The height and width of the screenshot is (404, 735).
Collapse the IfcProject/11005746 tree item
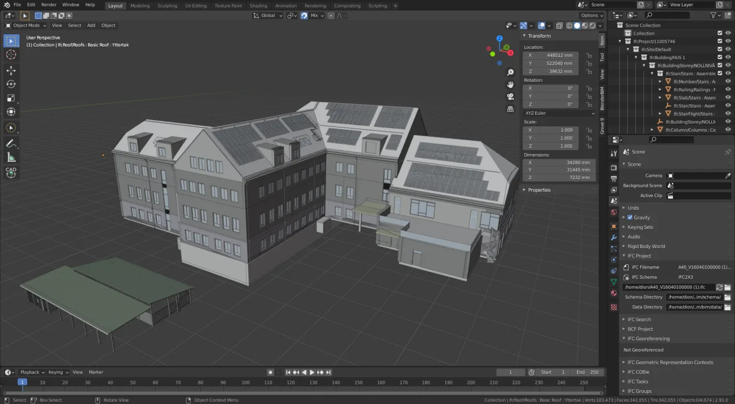[x=619, y=41]
